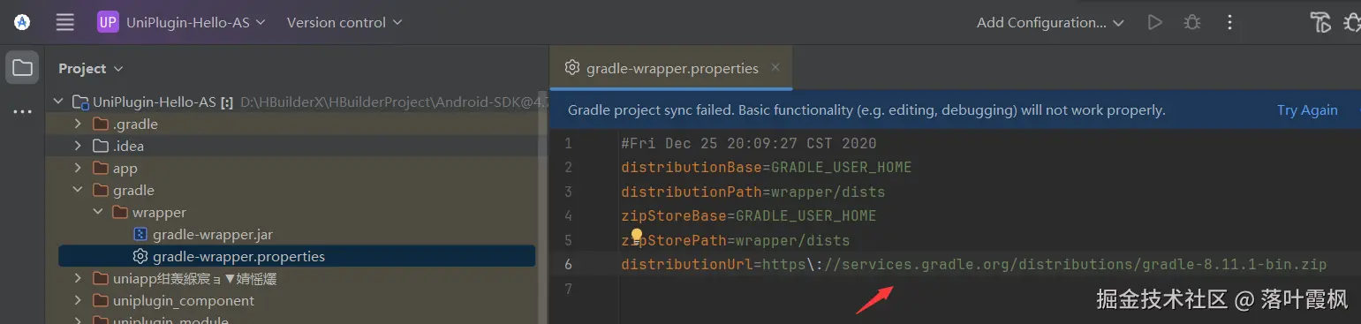This screenshot has height=324, width=1361.
Task: Click the Run play icon in toolbar
Action: tap(1154, 22)
